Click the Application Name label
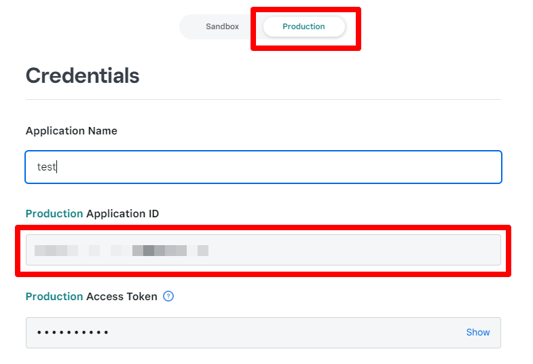Screen dimensions: 533x364 [x=71, y=131]
